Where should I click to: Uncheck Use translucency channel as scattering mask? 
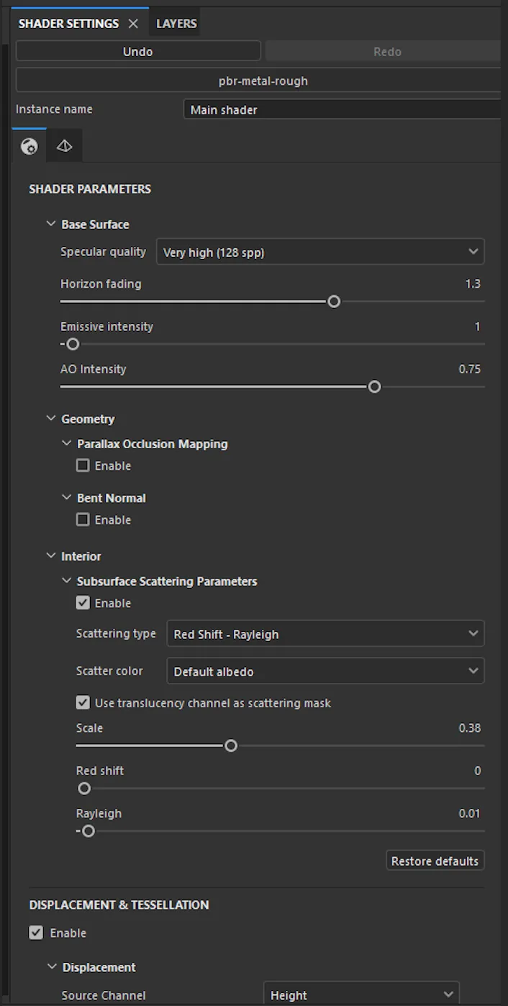coord(83,702)
